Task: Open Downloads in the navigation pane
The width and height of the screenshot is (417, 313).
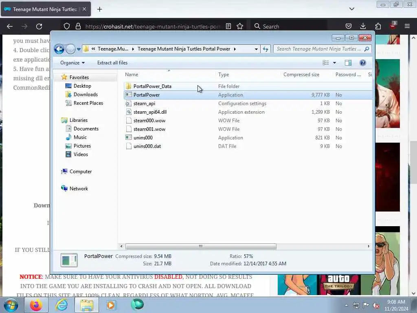Action: (x=86, y=95)
